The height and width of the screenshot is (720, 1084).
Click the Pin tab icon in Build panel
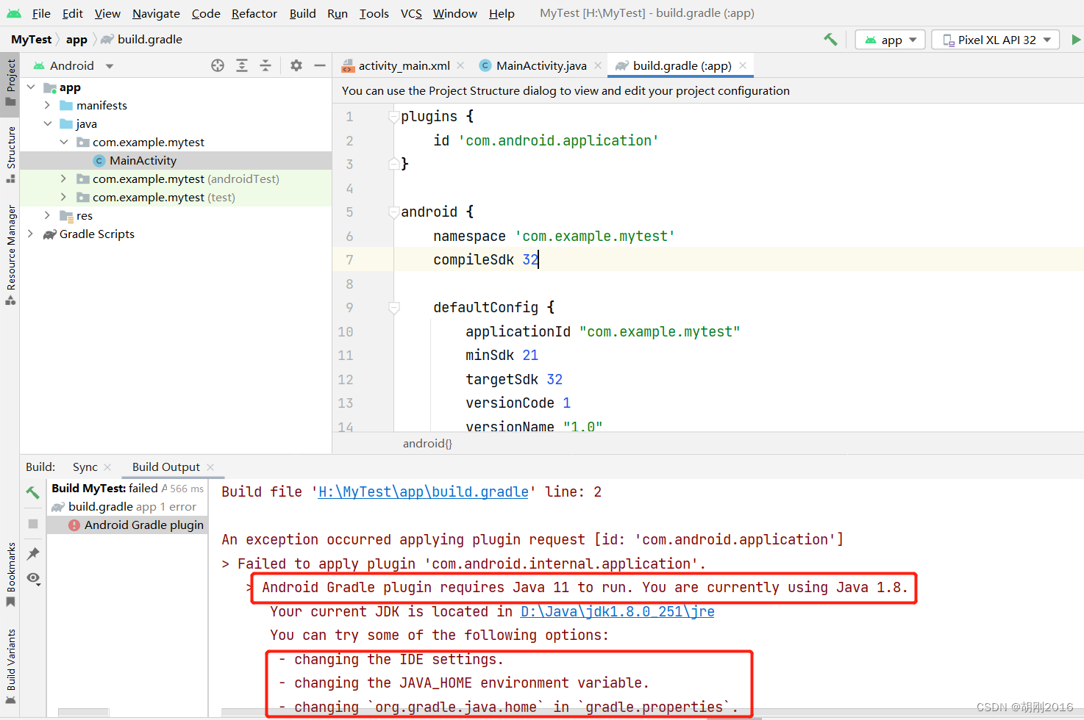[x=33, y=553]
